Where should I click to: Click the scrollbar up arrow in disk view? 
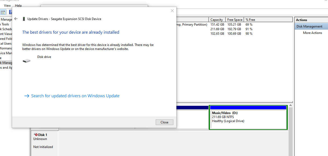click(290, 106)
